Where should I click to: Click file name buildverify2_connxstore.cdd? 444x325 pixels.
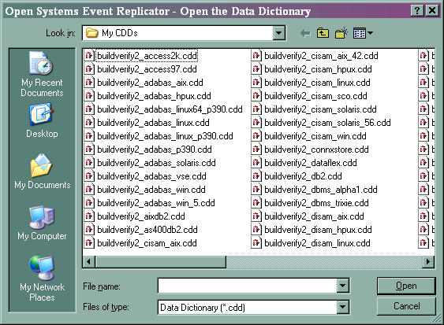click(316, 150)
